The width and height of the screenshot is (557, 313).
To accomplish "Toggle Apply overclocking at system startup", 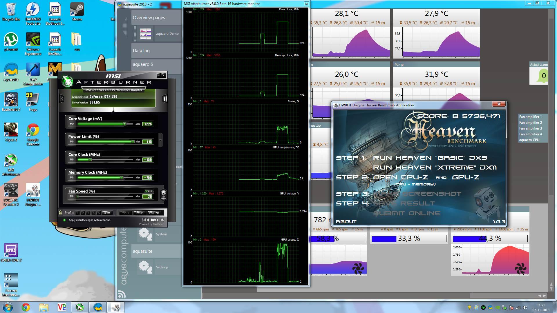I will click(x=64, y=220).
